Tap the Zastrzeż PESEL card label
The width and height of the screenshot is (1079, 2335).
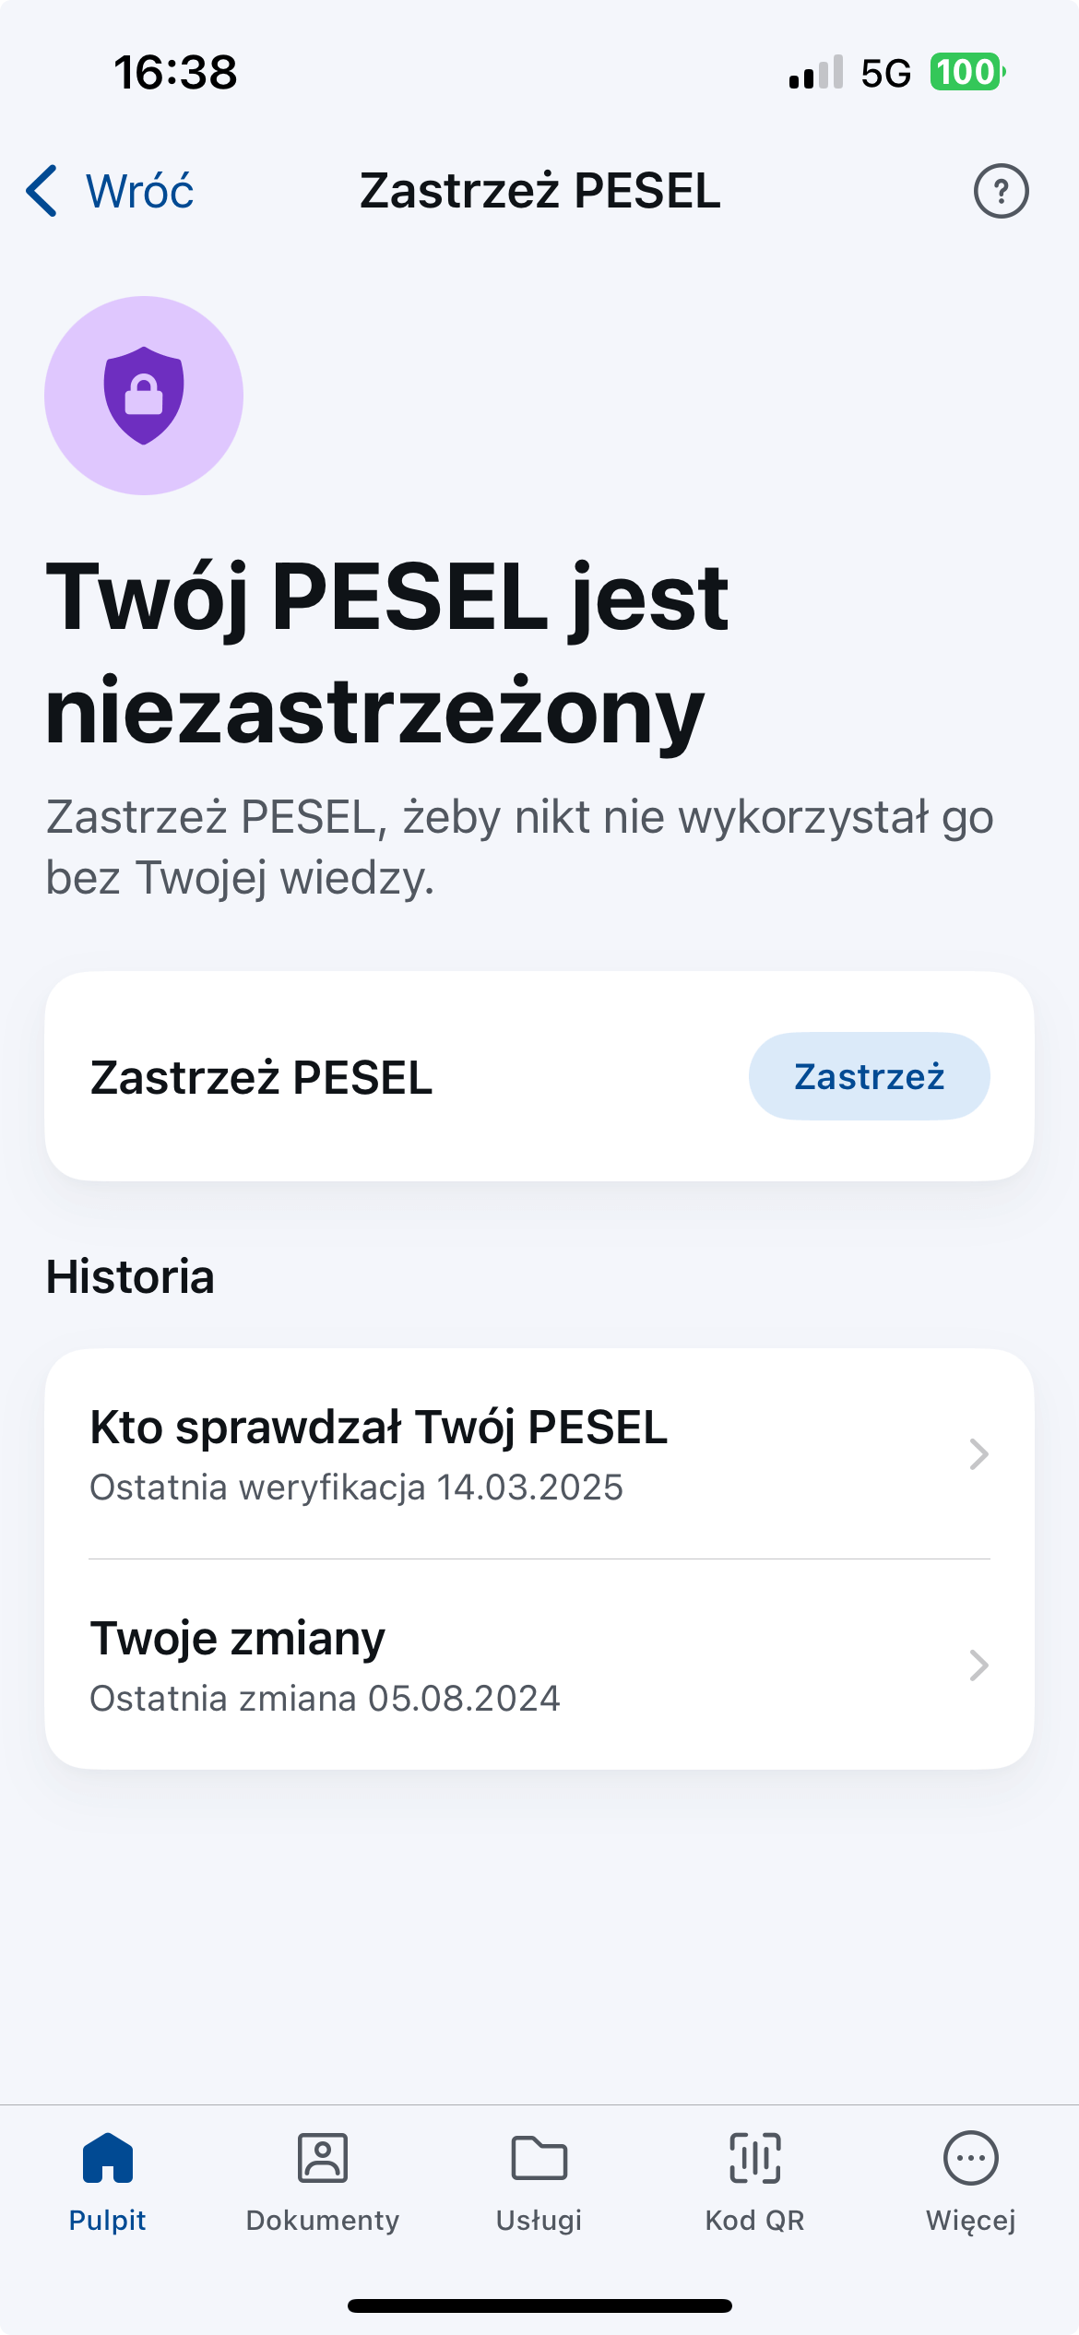pos(262,1077)
